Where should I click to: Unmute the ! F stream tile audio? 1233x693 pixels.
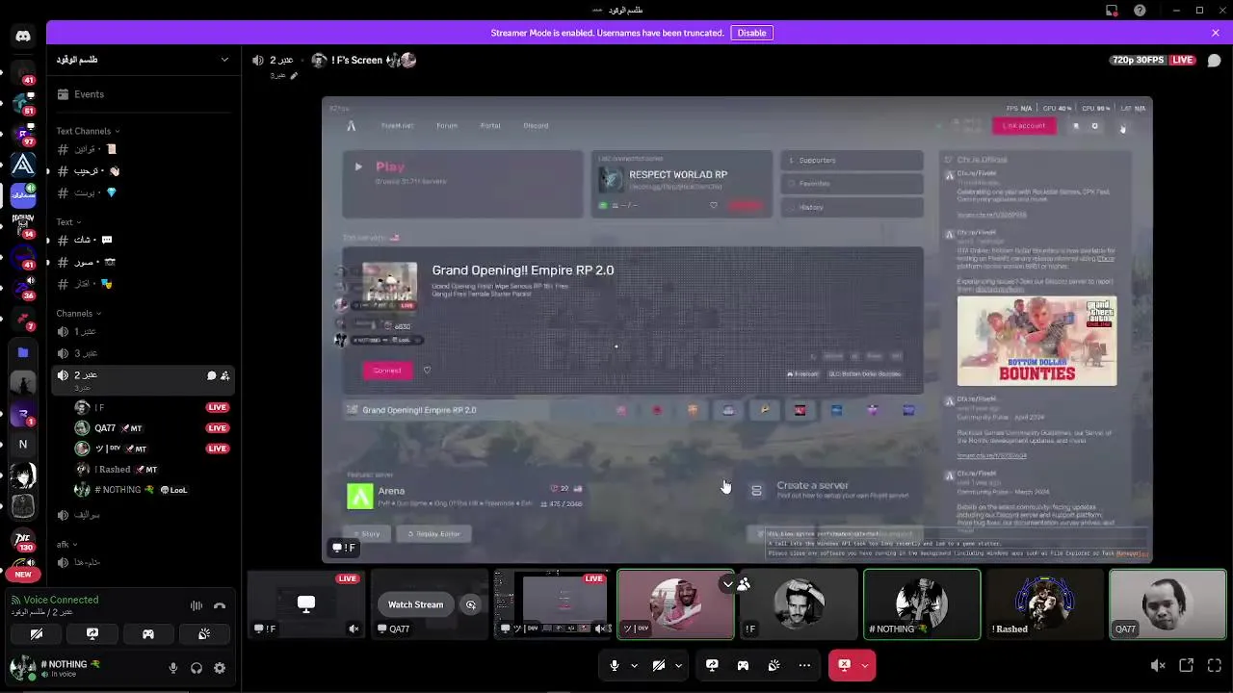pos(354,629)
